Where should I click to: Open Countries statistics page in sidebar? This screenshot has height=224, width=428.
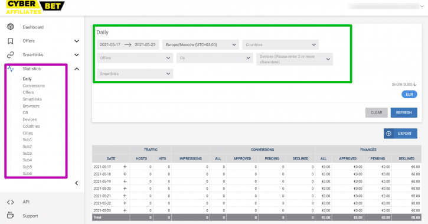coord(31,126)
